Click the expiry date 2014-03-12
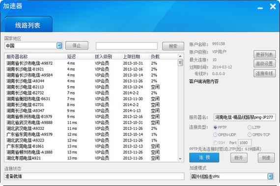Viewport: 280px width, 186px height. coord(222,67)
